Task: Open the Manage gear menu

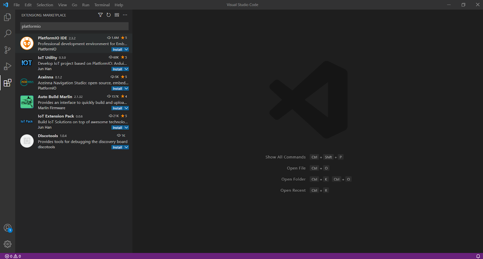Action: coord(8,244)
